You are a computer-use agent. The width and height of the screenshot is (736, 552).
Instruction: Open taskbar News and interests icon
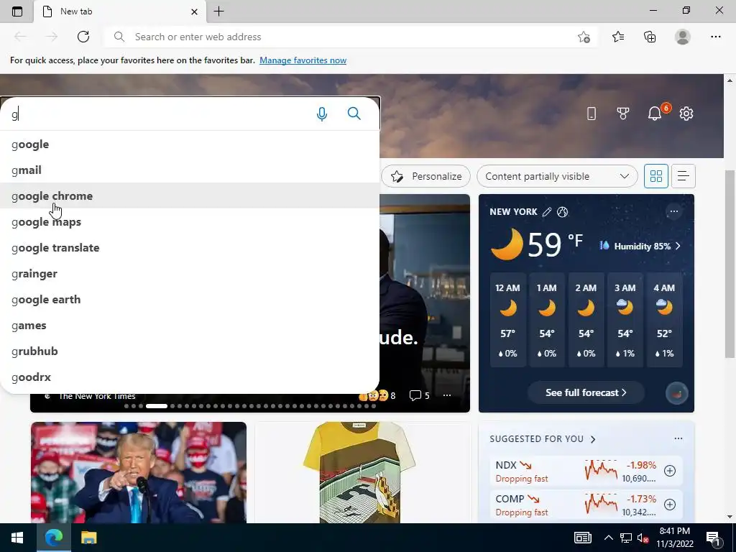pos(582,538)
